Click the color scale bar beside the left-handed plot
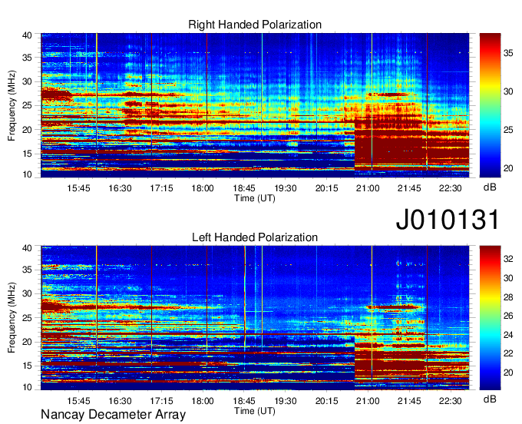522x424 pixels. [490, 318]
